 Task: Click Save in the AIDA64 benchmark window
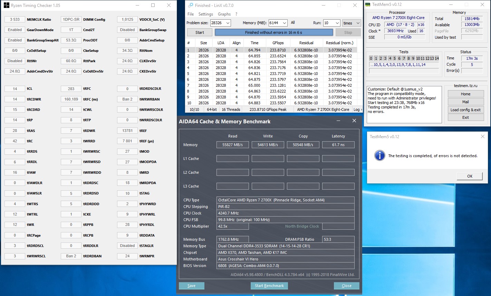tap(192, 286)
